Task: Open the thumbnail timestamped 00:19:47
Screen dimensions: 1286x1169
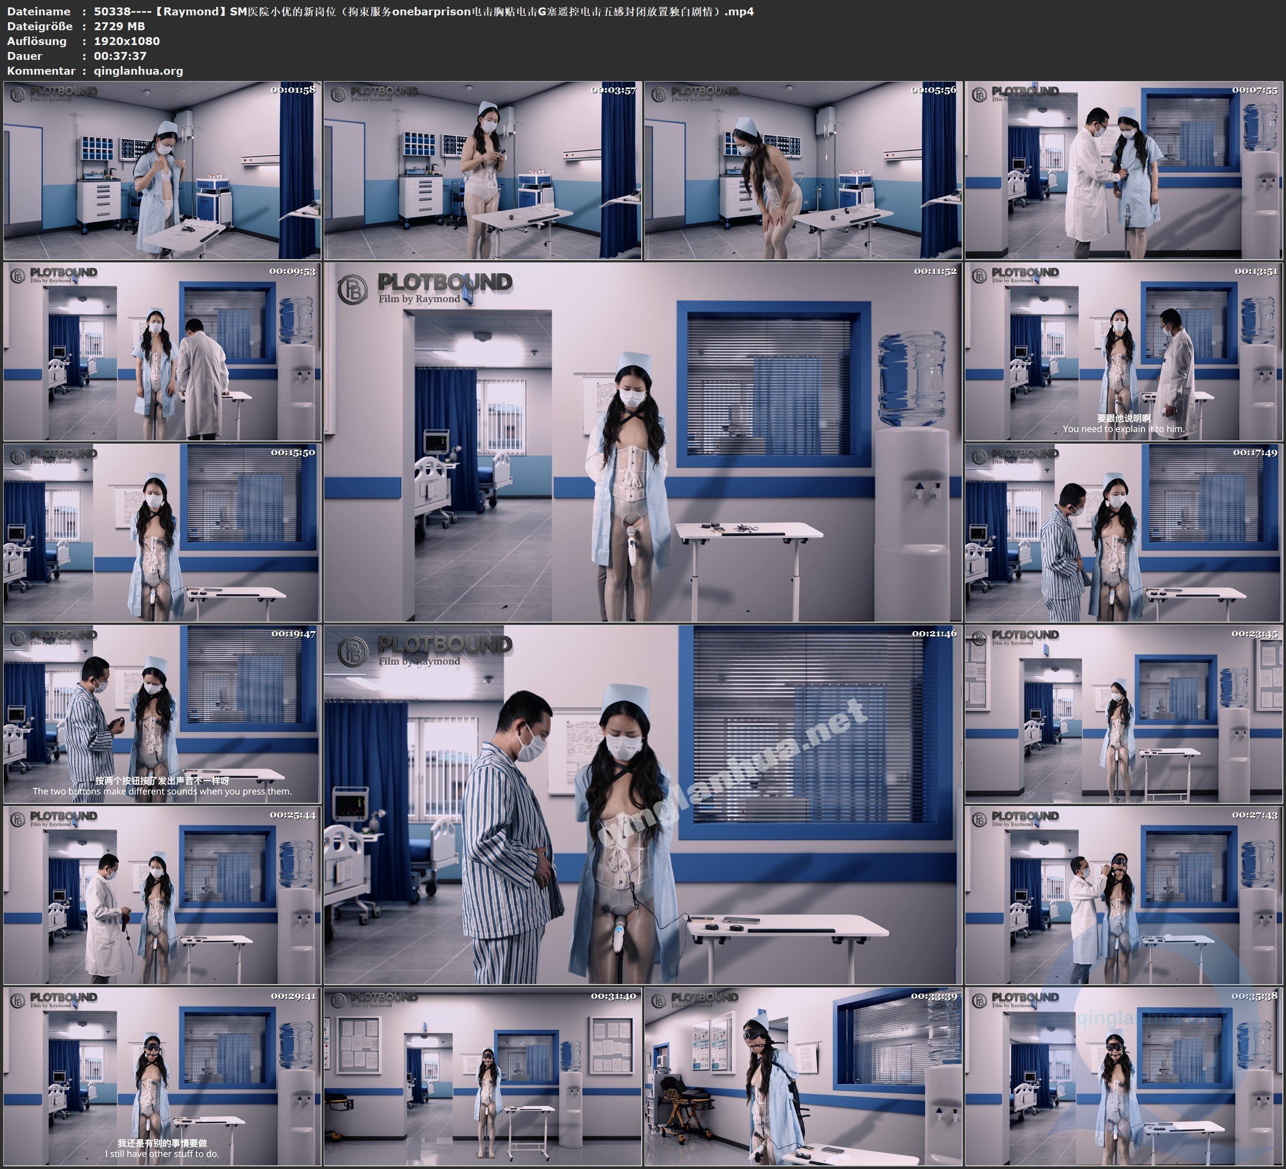Action: [x=162, y=713]
